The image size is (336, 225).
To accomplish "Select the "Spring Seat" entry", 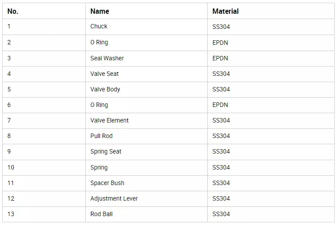I will pyautogui.click(x=106, y=151).
